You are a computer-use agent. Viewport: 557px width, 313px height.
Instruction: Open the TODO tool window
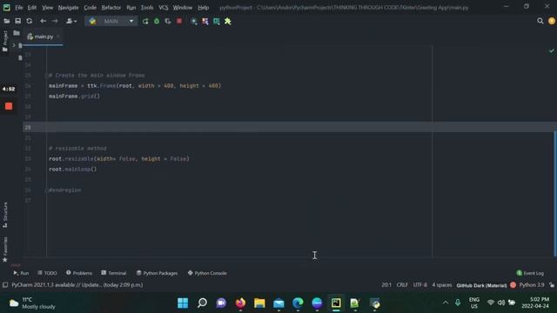[47, 273]
